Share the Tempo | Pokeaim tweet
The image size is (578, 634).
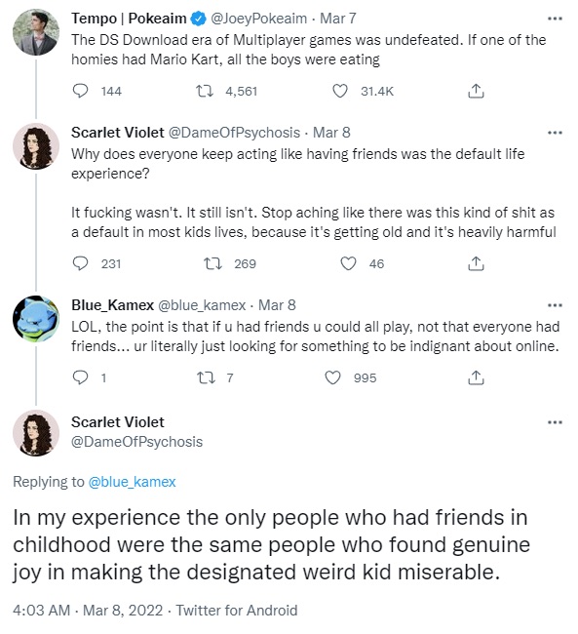(476, 91)
